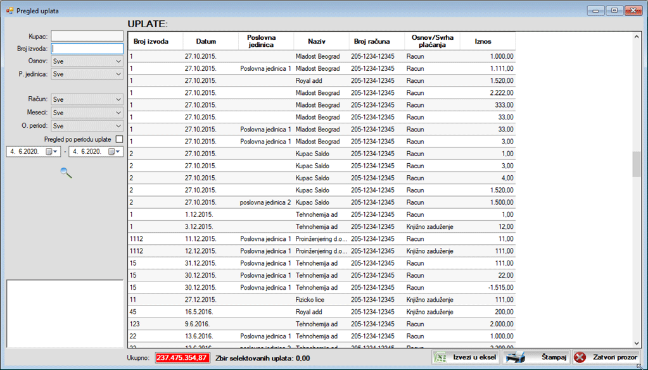Expand the Osnov dropdown
Image resolution: width=648 pixels, height=370 pixels.
click(118, 61)
